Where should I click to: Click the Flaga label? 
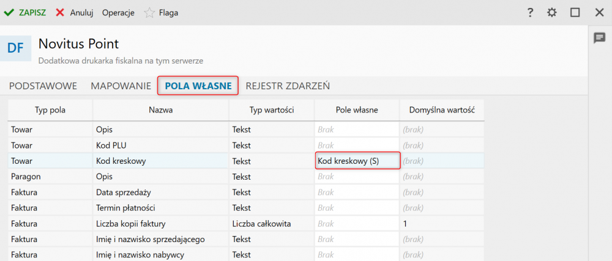point(169,13)
